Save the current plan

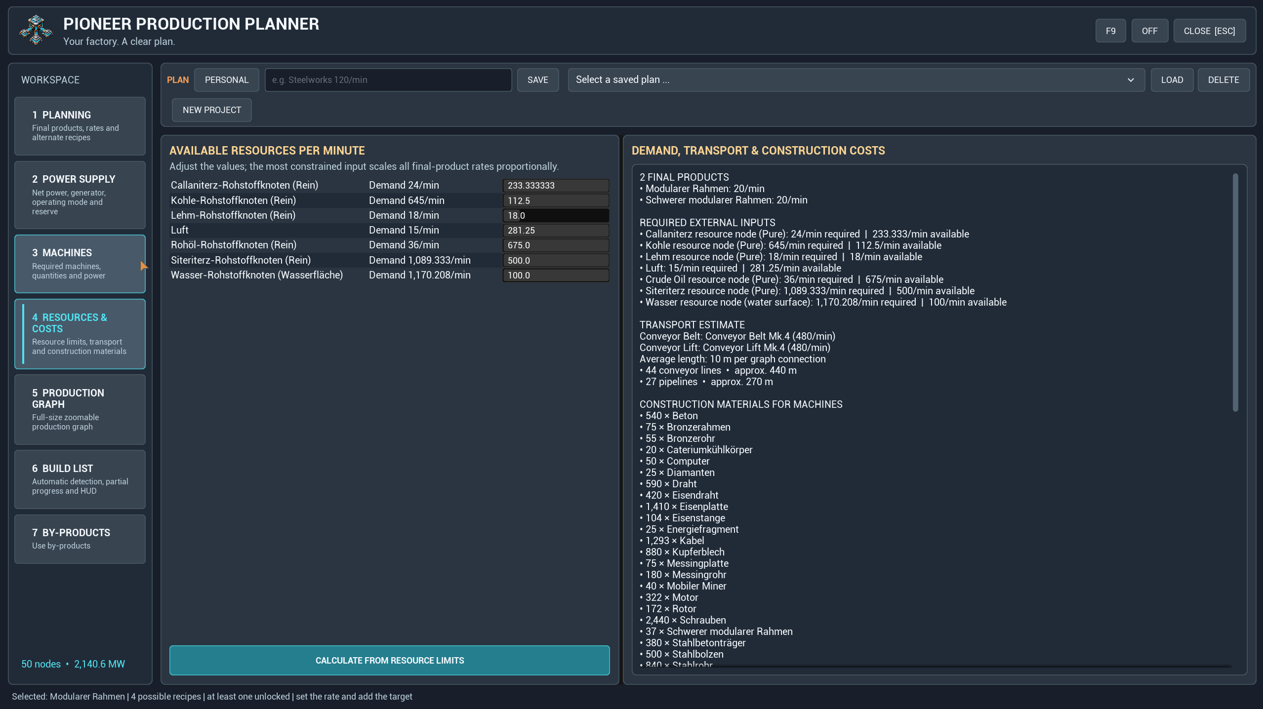[x=537, y=80]
